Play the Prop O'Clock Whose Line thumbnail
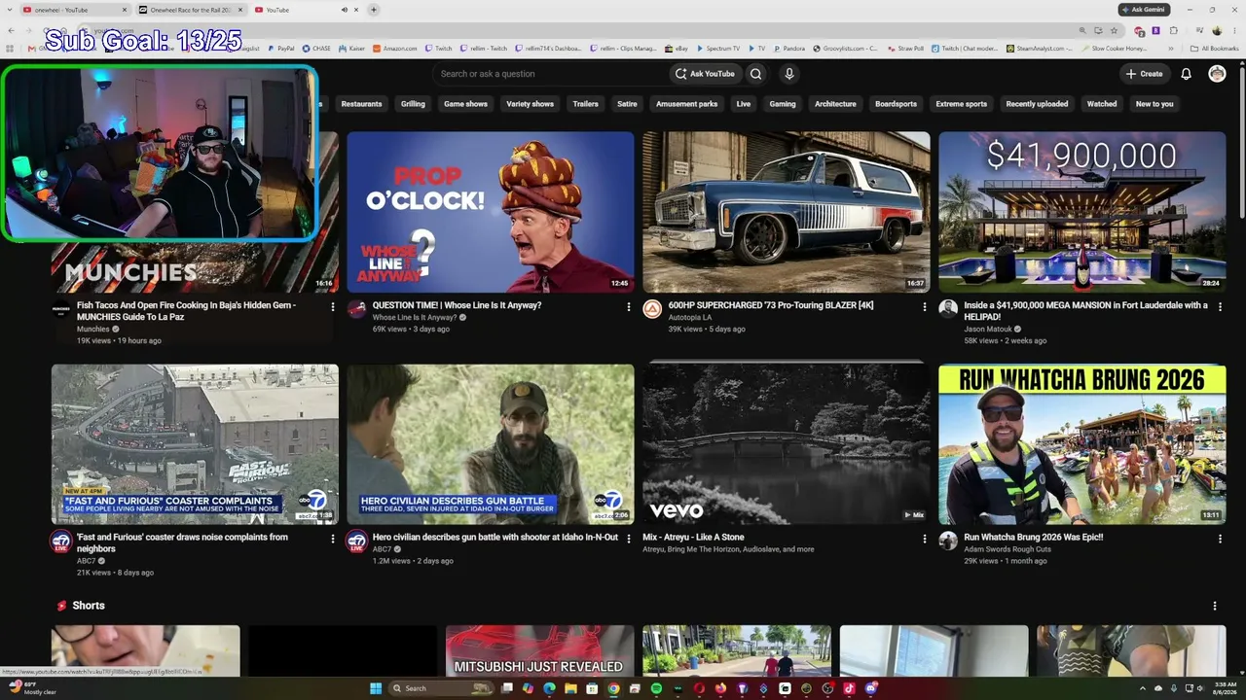 click(491, 212)
